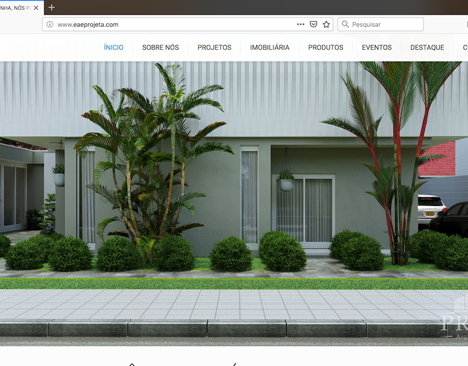Click the magnifier icon in search box
The image size is (468, 366).
[345, 24]
